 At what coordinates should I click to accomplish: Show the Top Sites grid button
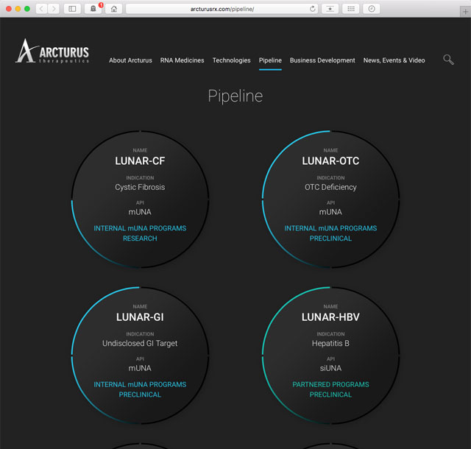pos(350,9)
